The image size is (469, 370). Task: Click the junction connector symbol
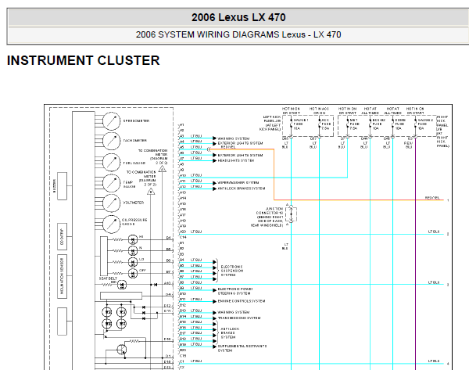pyautogui.click(x=291, y=214)
